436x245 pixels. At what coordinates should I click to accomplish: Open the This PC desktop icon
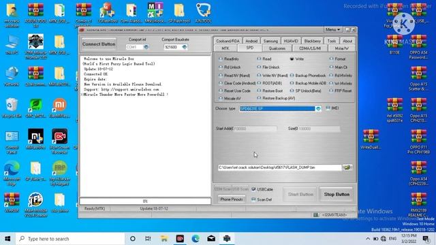tap(12, 44)
